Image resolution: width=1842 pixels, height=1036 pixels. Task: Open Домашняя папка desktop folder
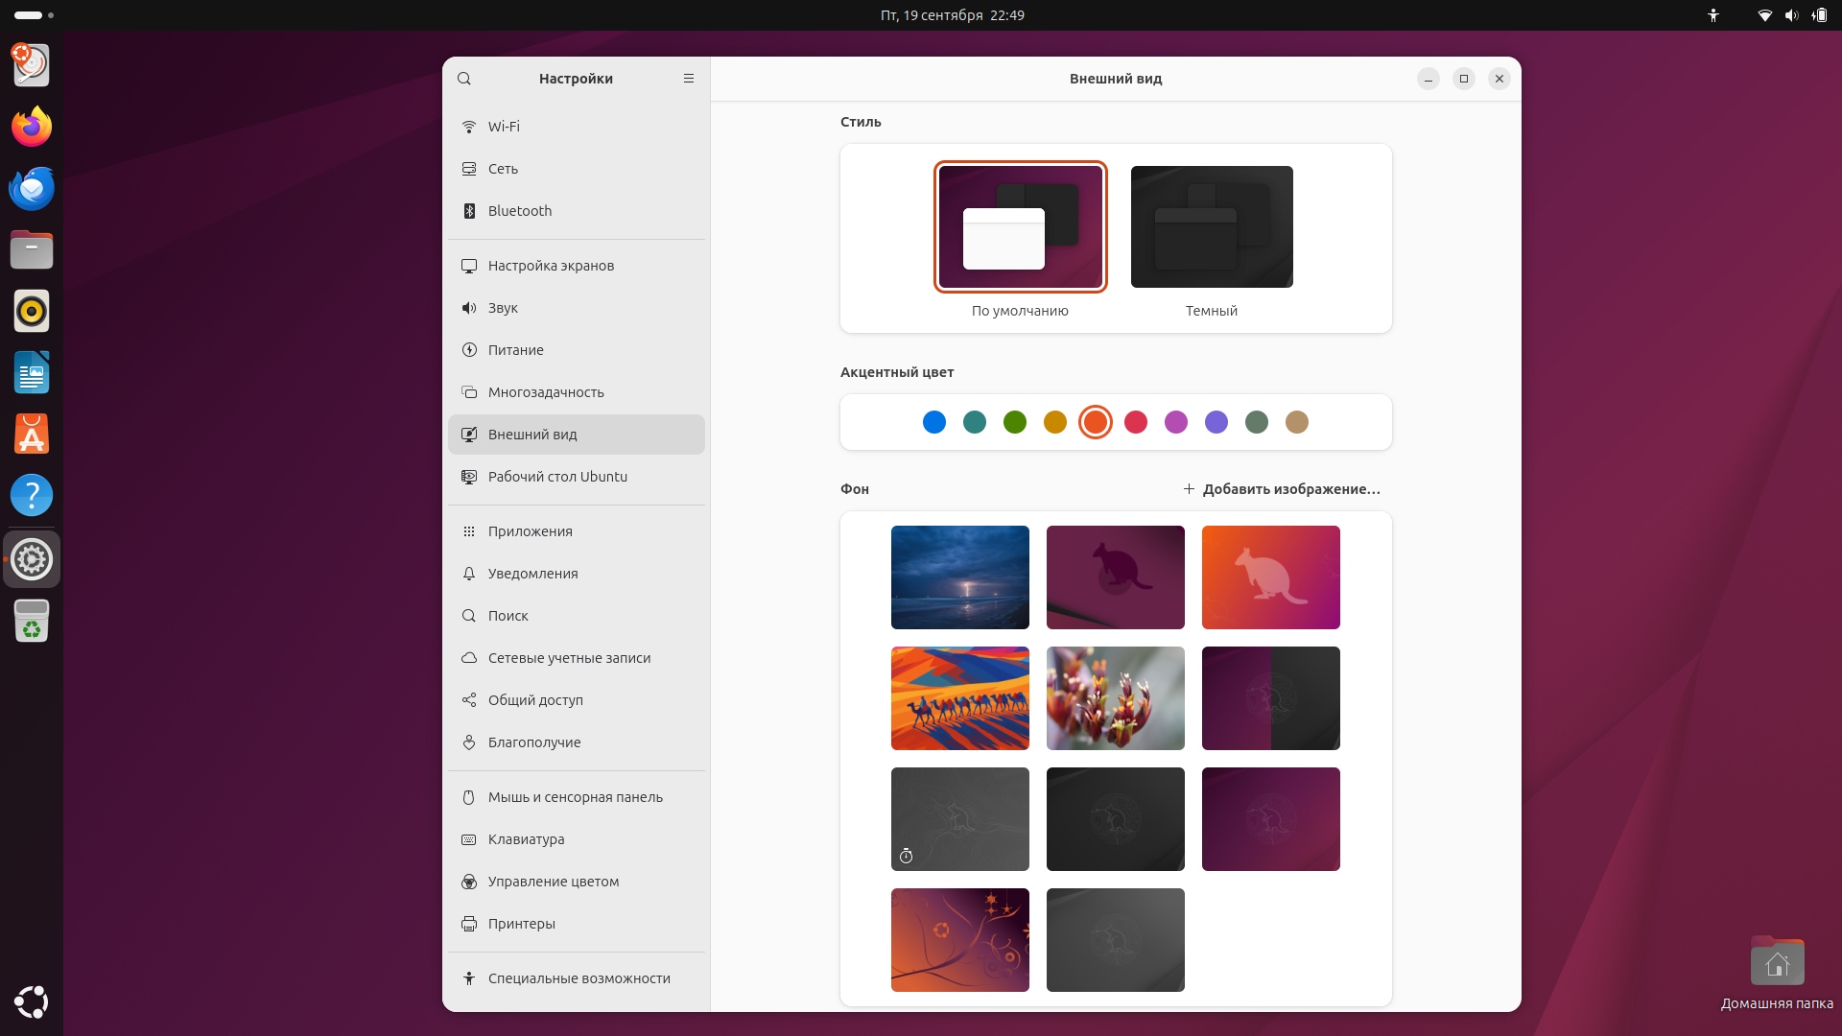point(1777,973)
